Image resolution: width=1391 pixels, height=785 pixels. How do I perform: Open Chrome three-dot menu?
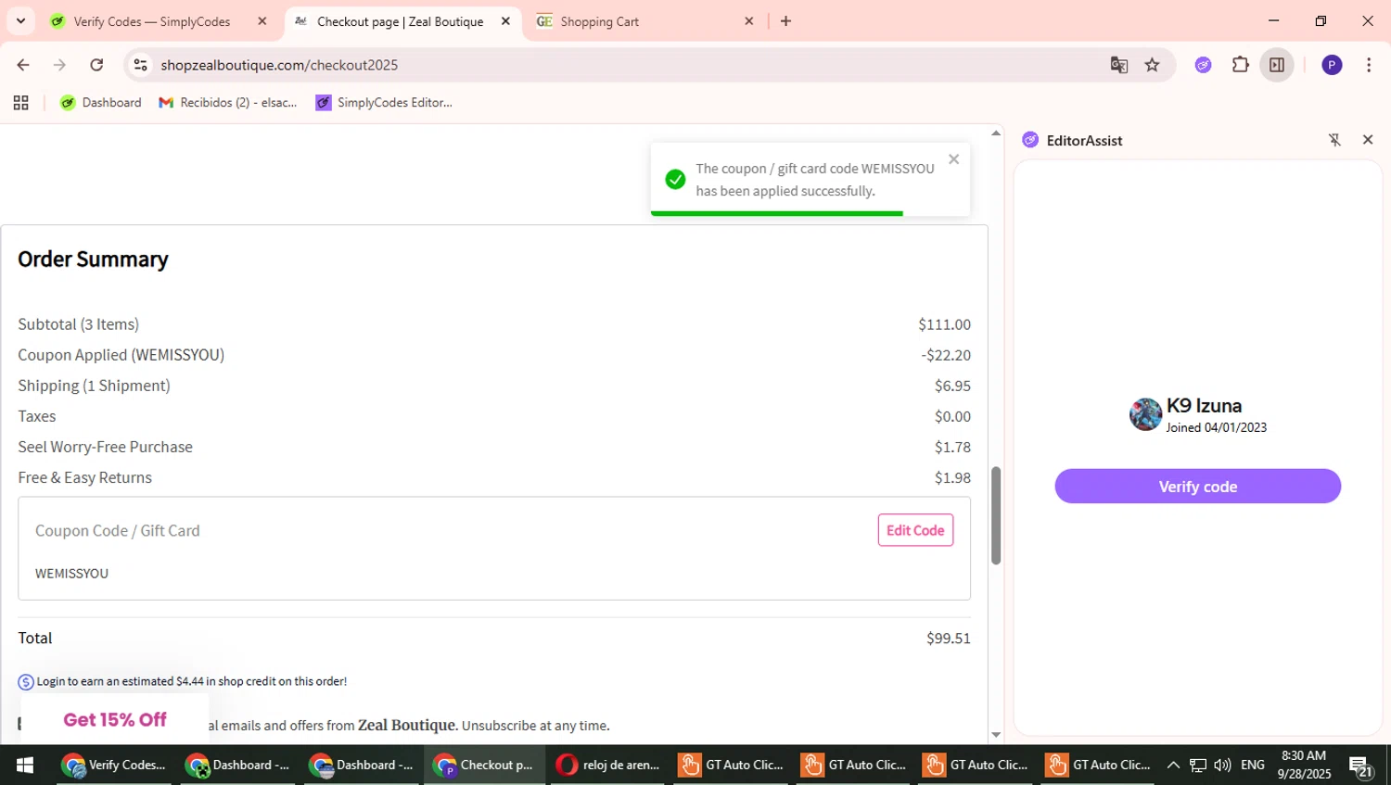(x=1369, y=65)
